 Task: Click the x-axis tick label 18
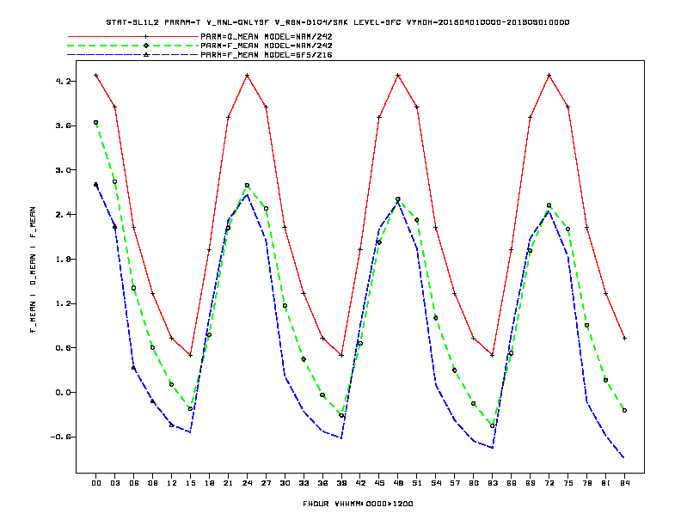(209, 483)
